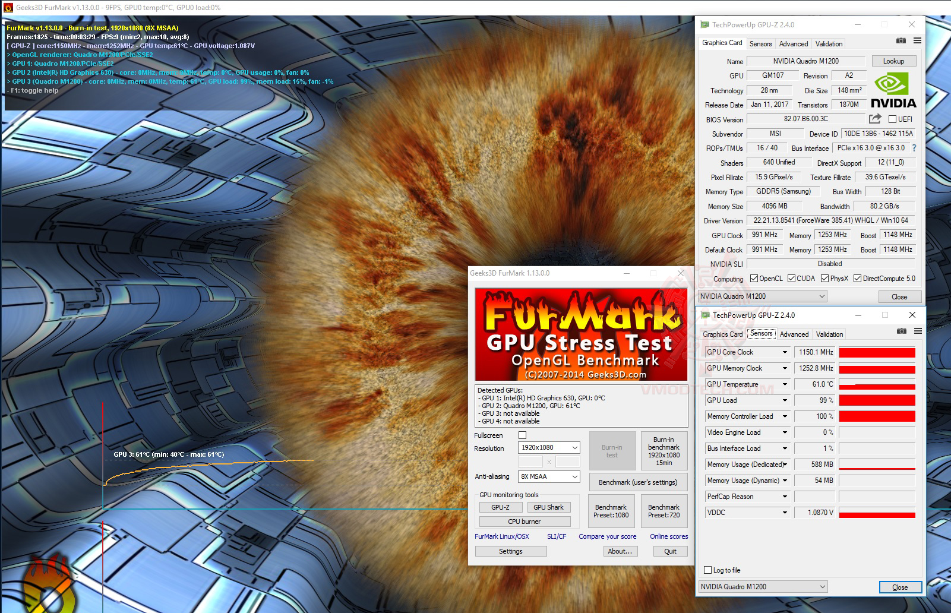Expand the VDDC sensor dropdown
This screenshot has height=613, width=951.
point(785,513)
